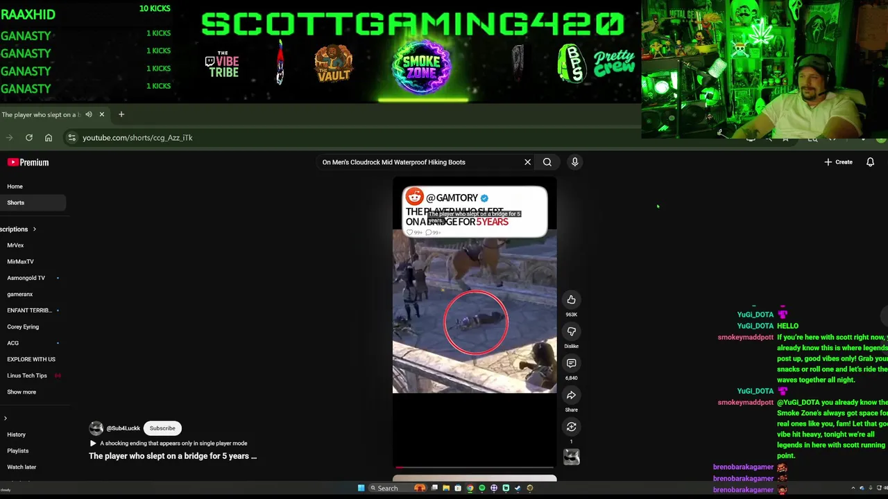Open EXPLORE WITH US subscription channel
The height and width of the screenshot is (499, 888).
point(31,360)
